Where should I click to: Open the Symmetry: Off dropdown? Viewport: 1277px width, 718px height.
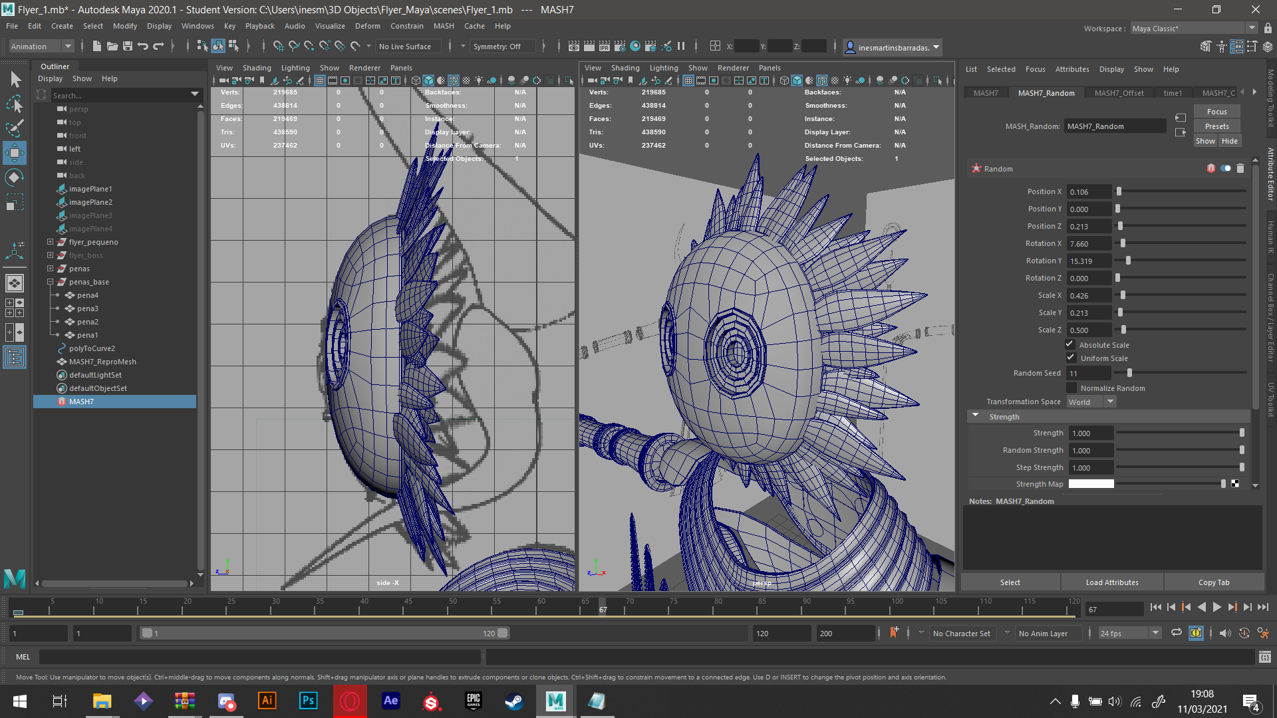coord(502,47)
